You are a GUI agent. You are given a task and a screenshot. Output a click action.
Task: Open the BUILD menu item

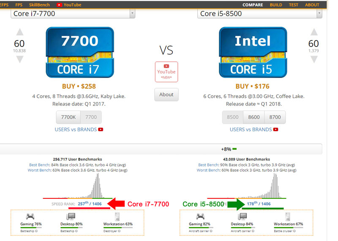click(x=276, y=5)
